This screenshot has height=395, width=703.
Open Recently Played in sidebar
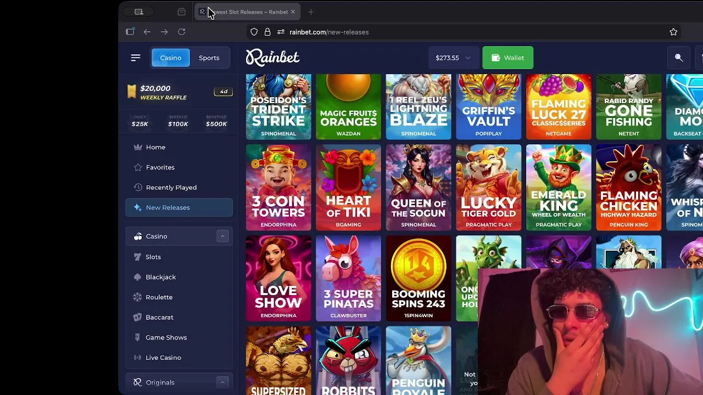(x=179, y=187)
